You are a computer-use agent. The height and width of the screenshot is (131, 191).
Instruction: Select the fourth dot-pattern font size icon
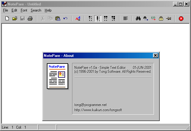click(x=113, y=18)
